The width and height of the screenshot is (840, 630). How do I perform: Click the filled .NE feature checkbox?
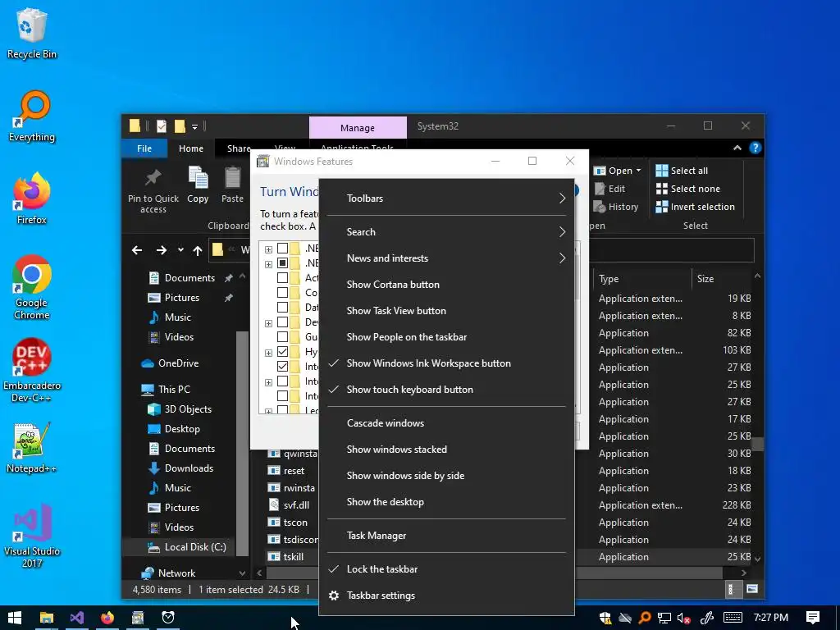click(x=282, y=263)
